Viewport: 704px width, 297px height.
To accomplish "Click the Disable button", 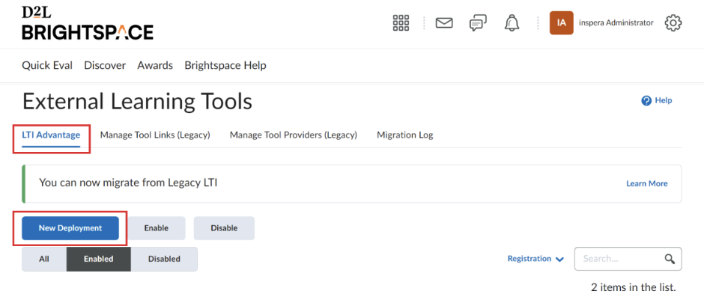I will pyautogui.click(x=224, y=228).
